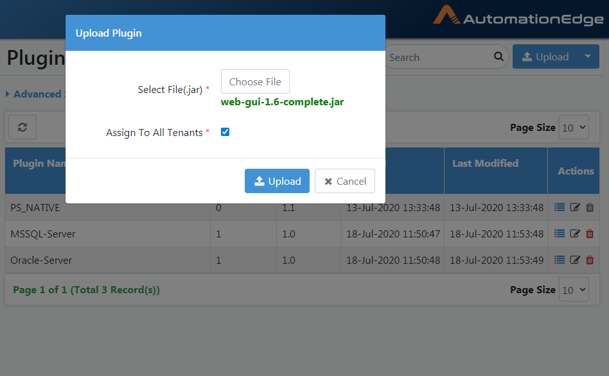Viewport: 609px width, 376px height.
Task: Click the 18-Jul-2020 11:50:48 created date
Action: click(x=393, y=261)
